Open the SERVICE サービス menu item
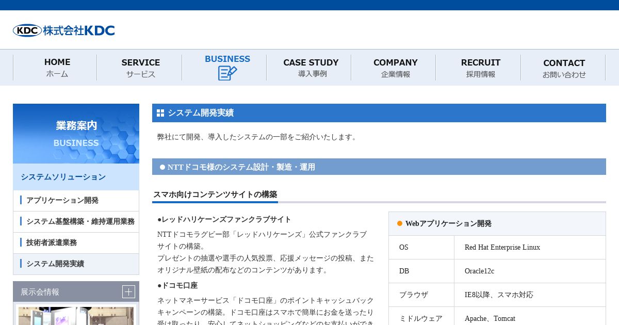The height and width of the screenshot is (325, 619). tap(140, 68)
